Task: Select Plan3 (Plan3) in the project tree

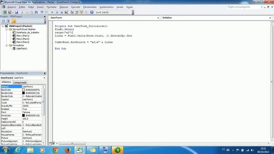Action: [23, 42]
